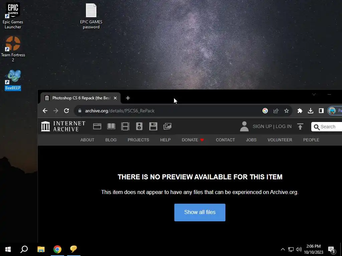Open the JOBS link
342x256 pixels.
[251, 140]
